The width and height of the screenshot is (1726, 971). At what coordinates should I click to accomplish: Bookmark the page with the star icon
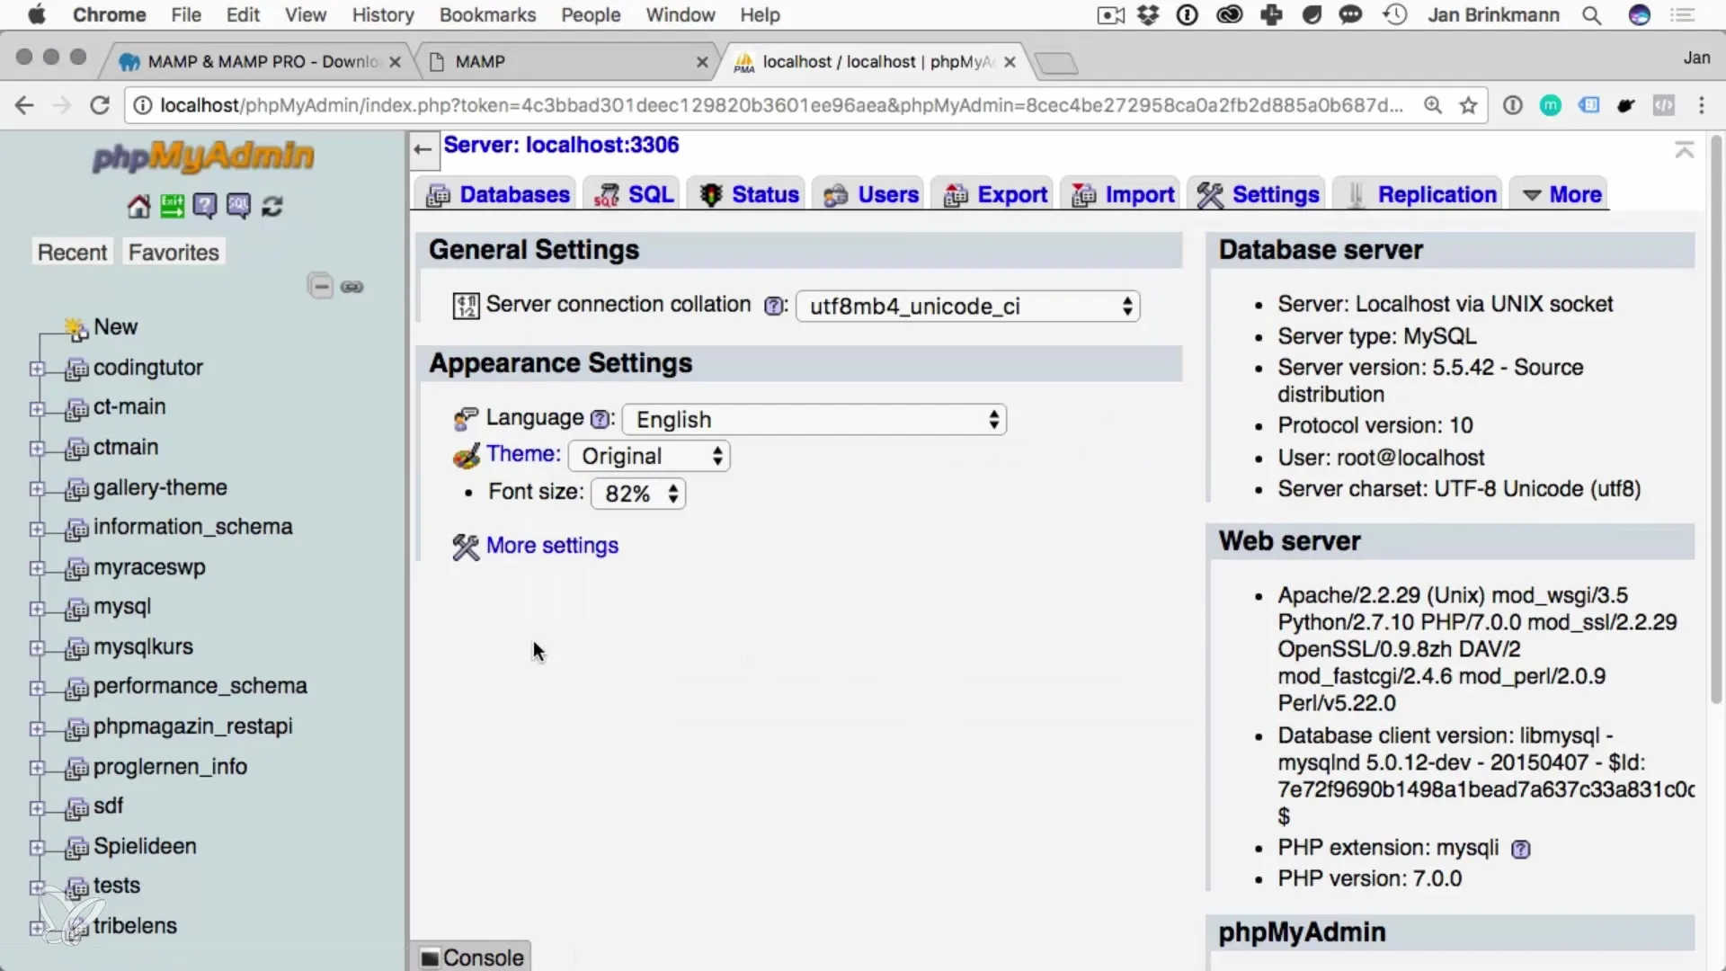(1469, 106)
